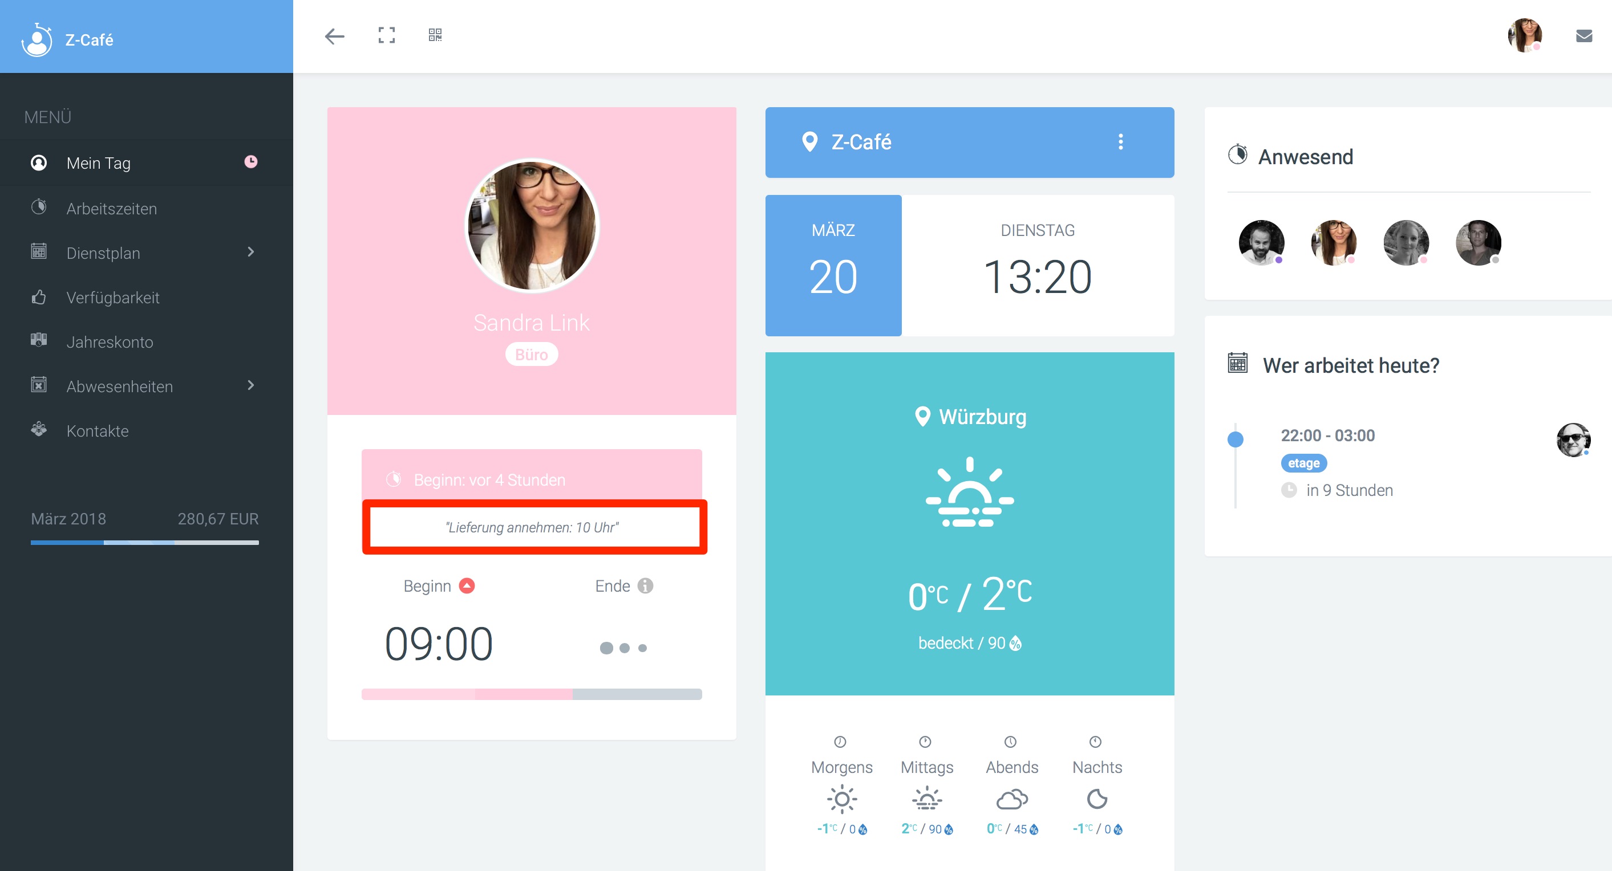The image size is (1612, 871).
Task: Open Verfügbarkeit menu item
Action: pos(147,297)
